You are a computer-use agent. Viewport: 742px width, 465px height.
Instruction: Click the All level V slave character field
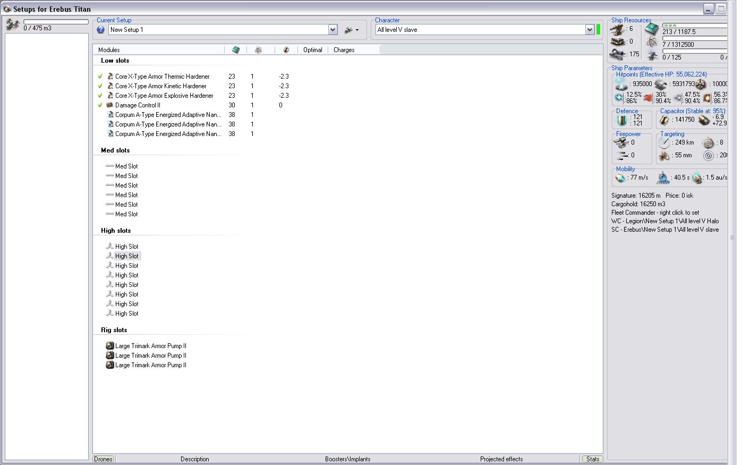480,30
